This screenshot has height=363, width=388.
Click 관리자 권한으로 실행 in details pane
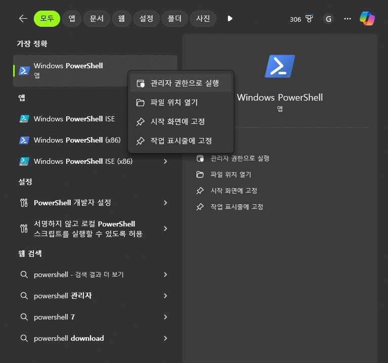[240, 158]
